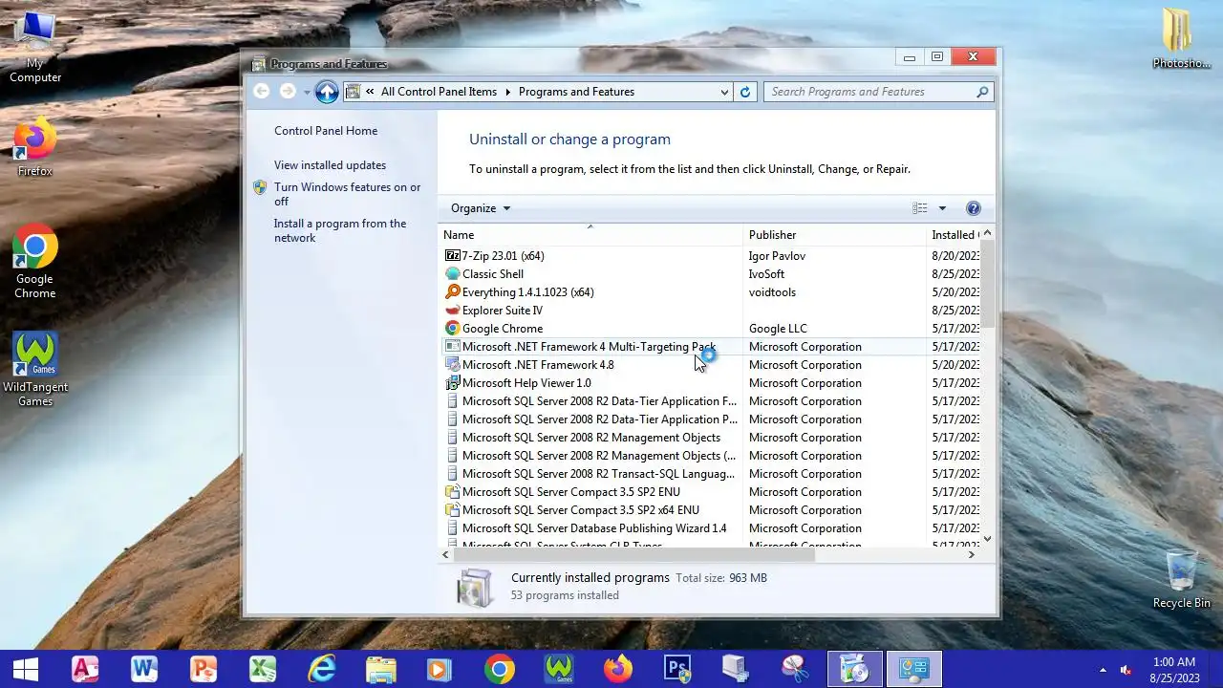Sort by the Installed On column header

tap(954, 235)
